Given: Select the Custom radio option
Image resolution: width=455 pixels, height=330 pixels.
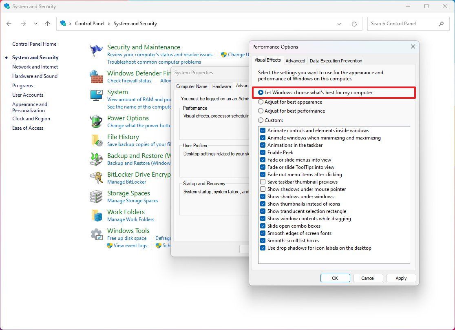Looking at the screenshot, I should coord(261,120).
